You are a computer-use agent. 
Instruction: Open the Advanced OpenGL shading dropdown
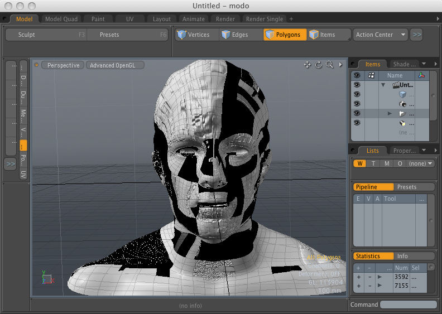click(115, 65)
